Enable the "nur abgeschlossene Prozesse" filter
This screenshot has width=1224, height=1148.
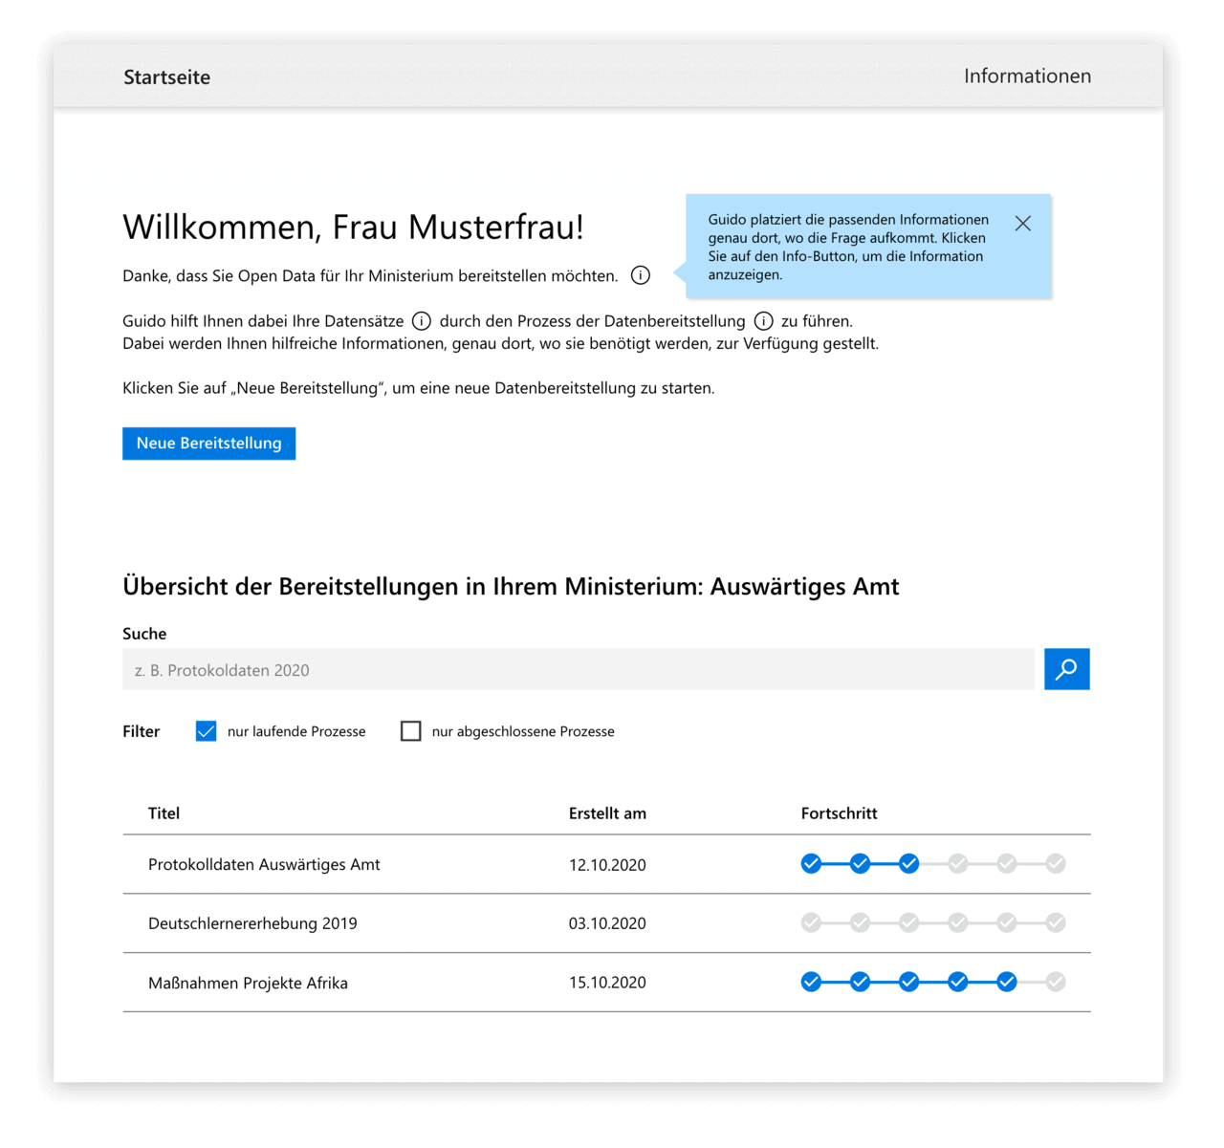[411, 730]
